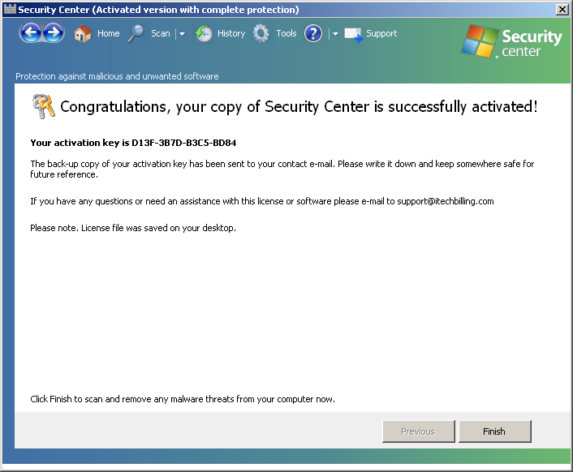The width and height of the screenshot is (573, 472).
Task: Click 'Click Finish to scan and remove' text
Action: point(183,399)
